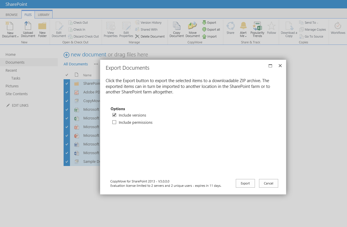Sort by the Name column header
Viewport: 347px width, 227px height.
[87, 75]
